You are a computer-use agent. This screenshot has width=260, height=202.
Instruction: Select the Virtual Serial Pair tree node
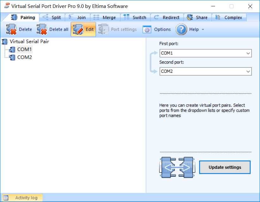pyautogui.click(x=29, y=41)
